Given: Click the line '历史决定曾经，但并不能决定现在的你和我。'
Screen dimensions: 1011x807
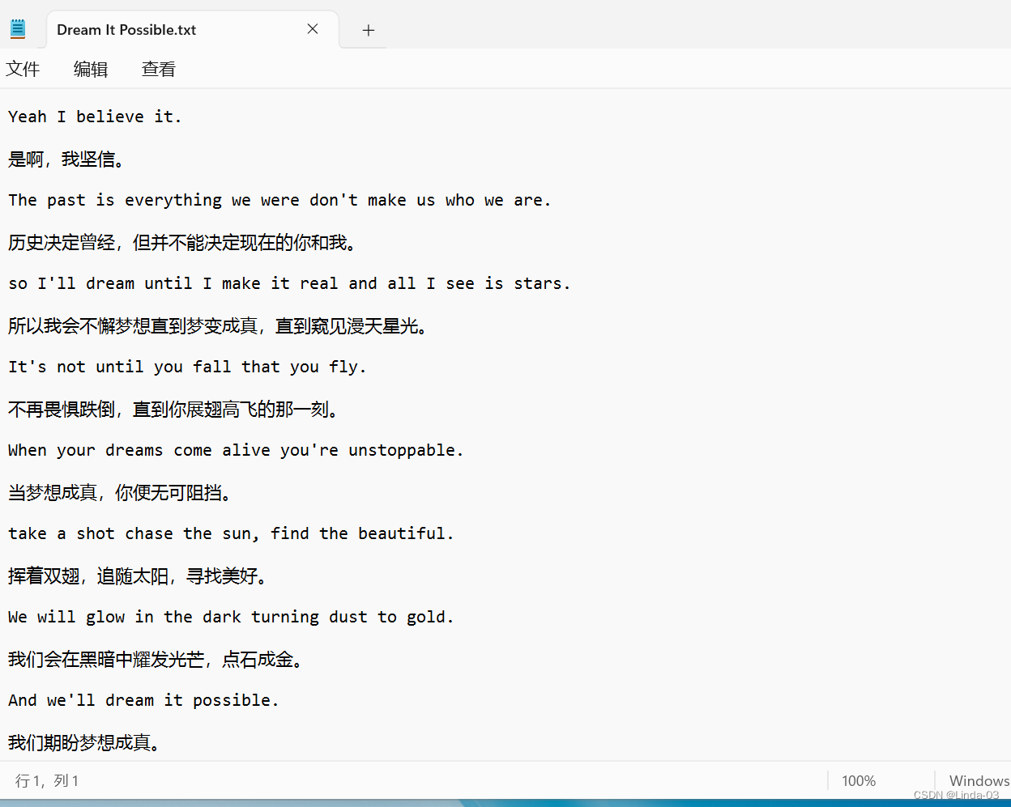Looking at the screenshot, I should click(182, 243).
